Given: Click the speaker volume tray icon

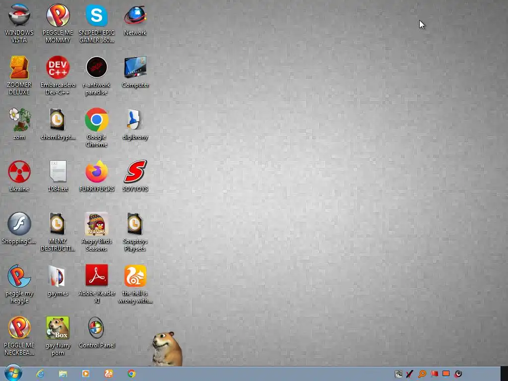Looking at the screenshot, I should point(458,374).
